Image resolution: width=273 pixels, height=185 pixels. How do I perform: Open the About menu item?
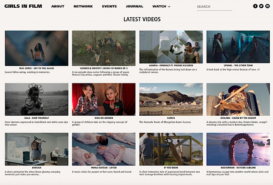point(58,6)
